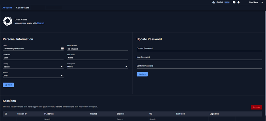Switch to the Account tab
The height and width of the screenshot is (121, 266).
tap(7, 8)
